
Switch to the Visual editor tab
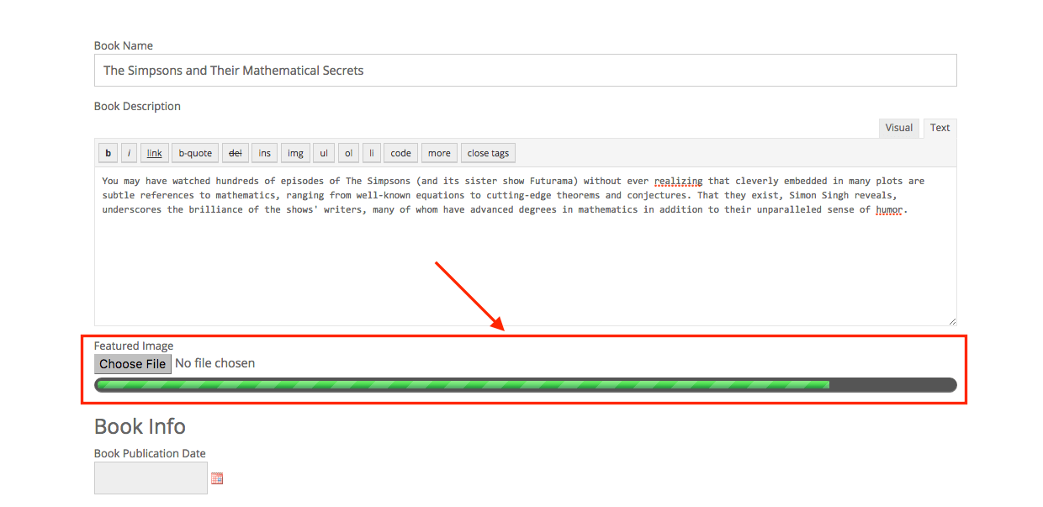[898, 128]
